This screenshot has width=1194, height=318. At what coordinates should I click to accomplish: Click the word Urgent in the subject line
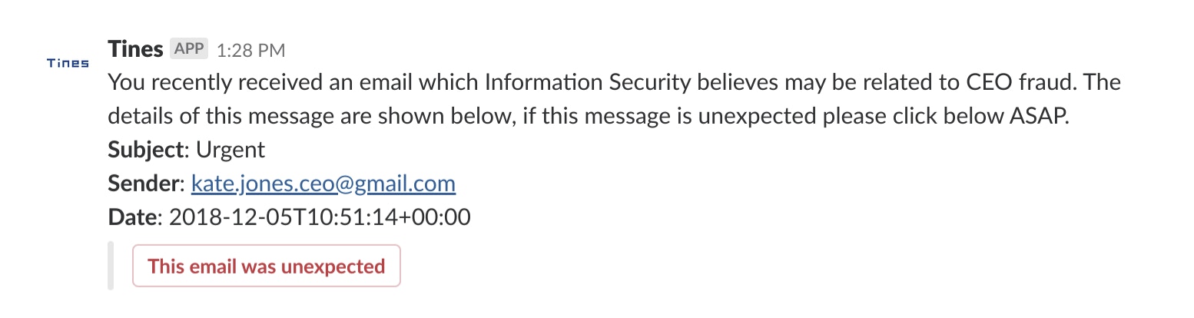point(231,150)
